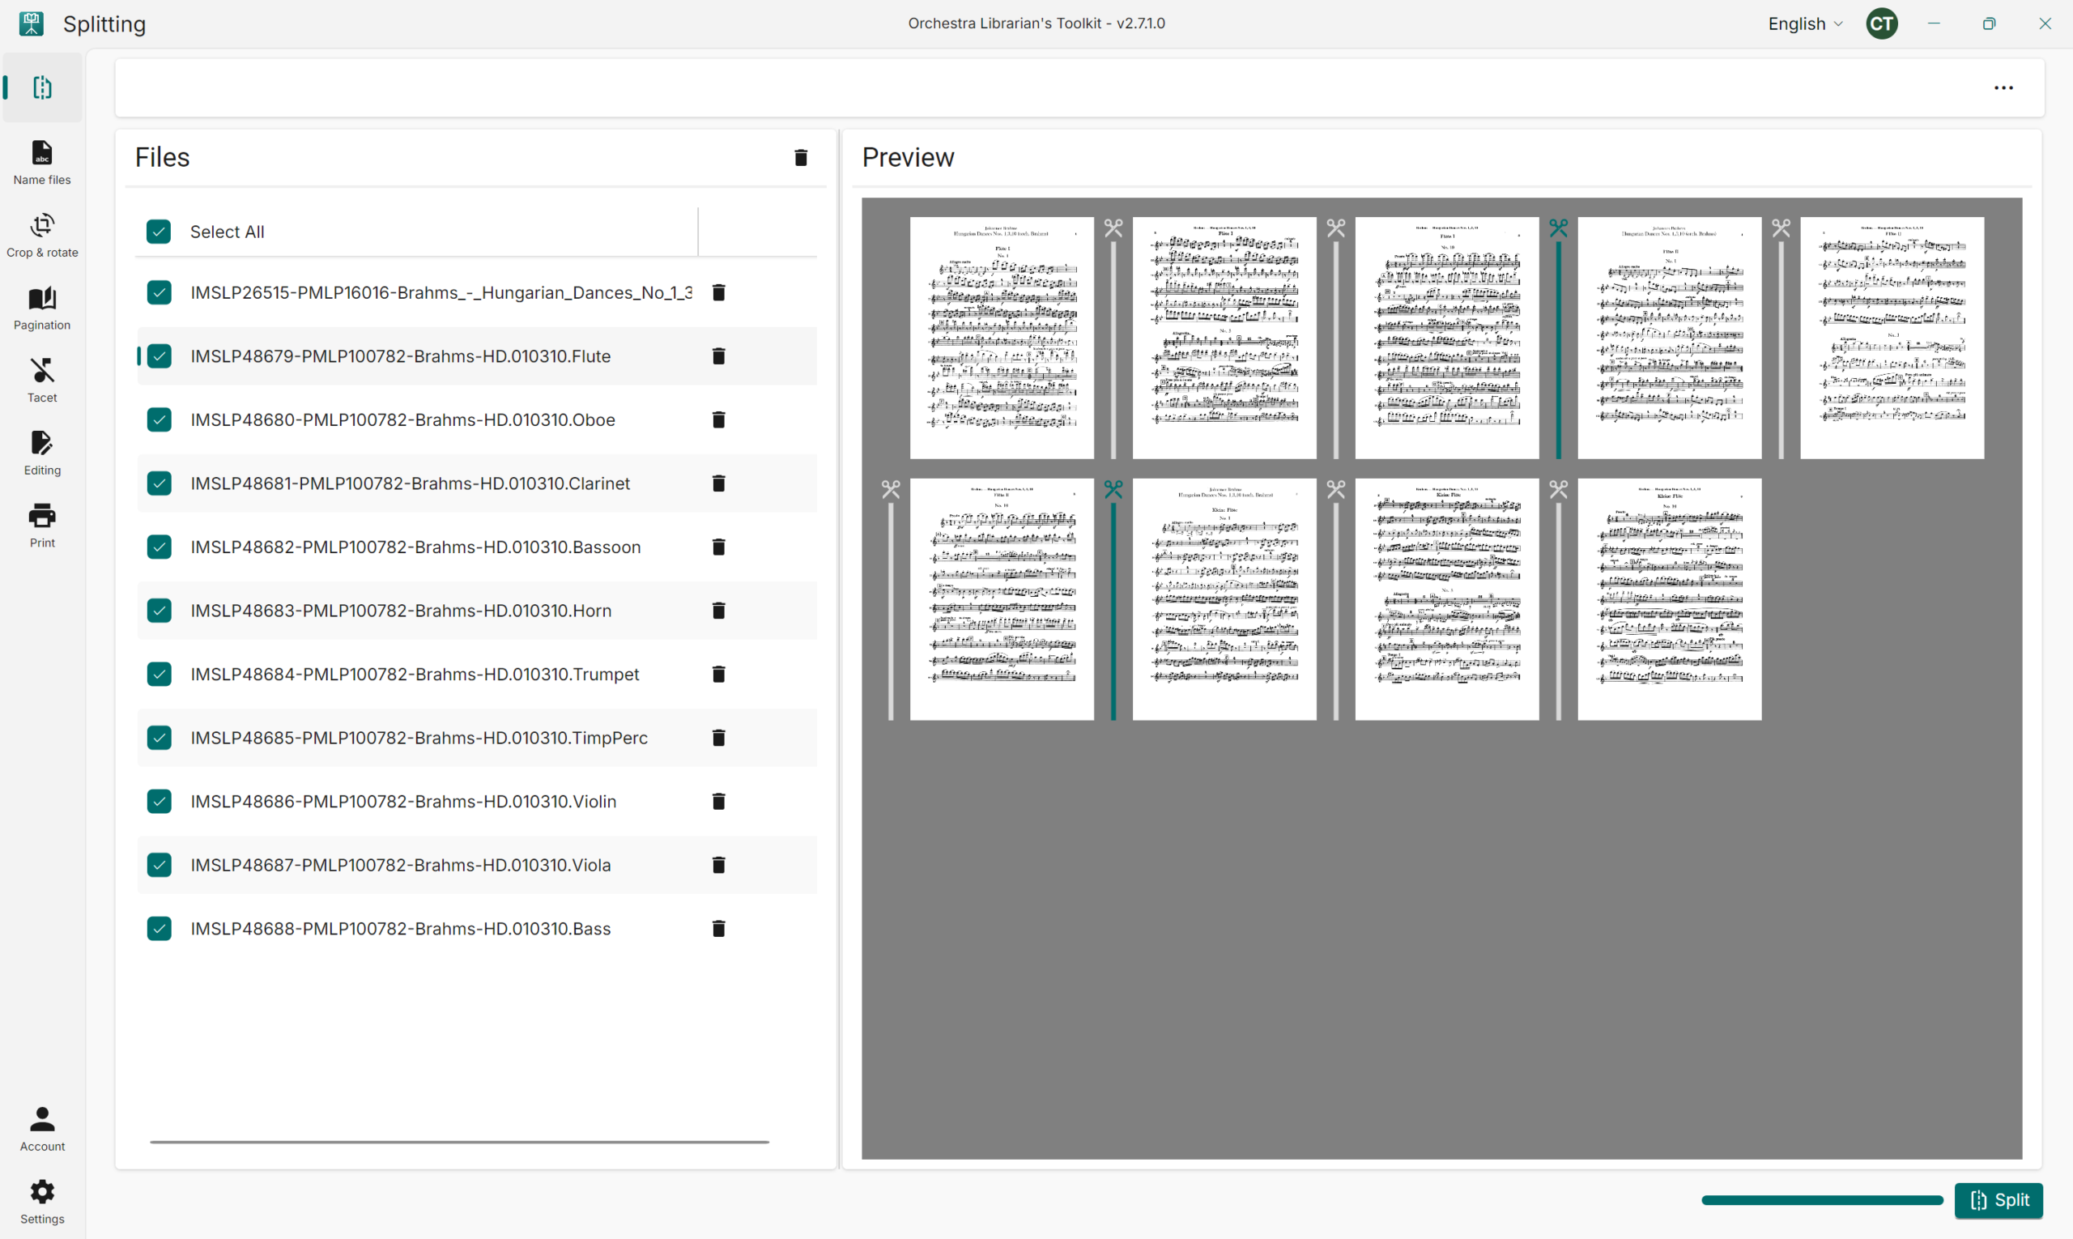
Task: Uncheck the Clarinet file checkbox
Action: [159, 483]
